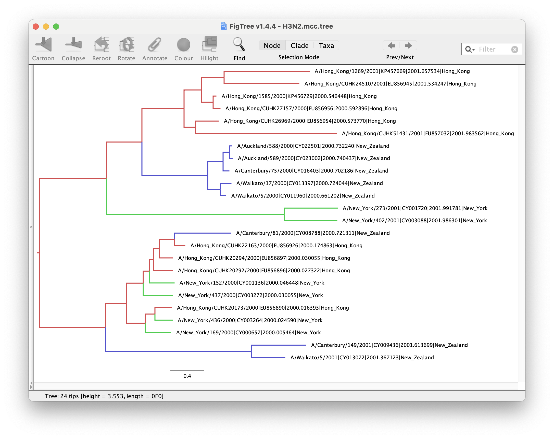This screenshot has width=554, height=439.
Task: Select tip A/Auckland/588/2000 label
Action: [x=313, y=146]
